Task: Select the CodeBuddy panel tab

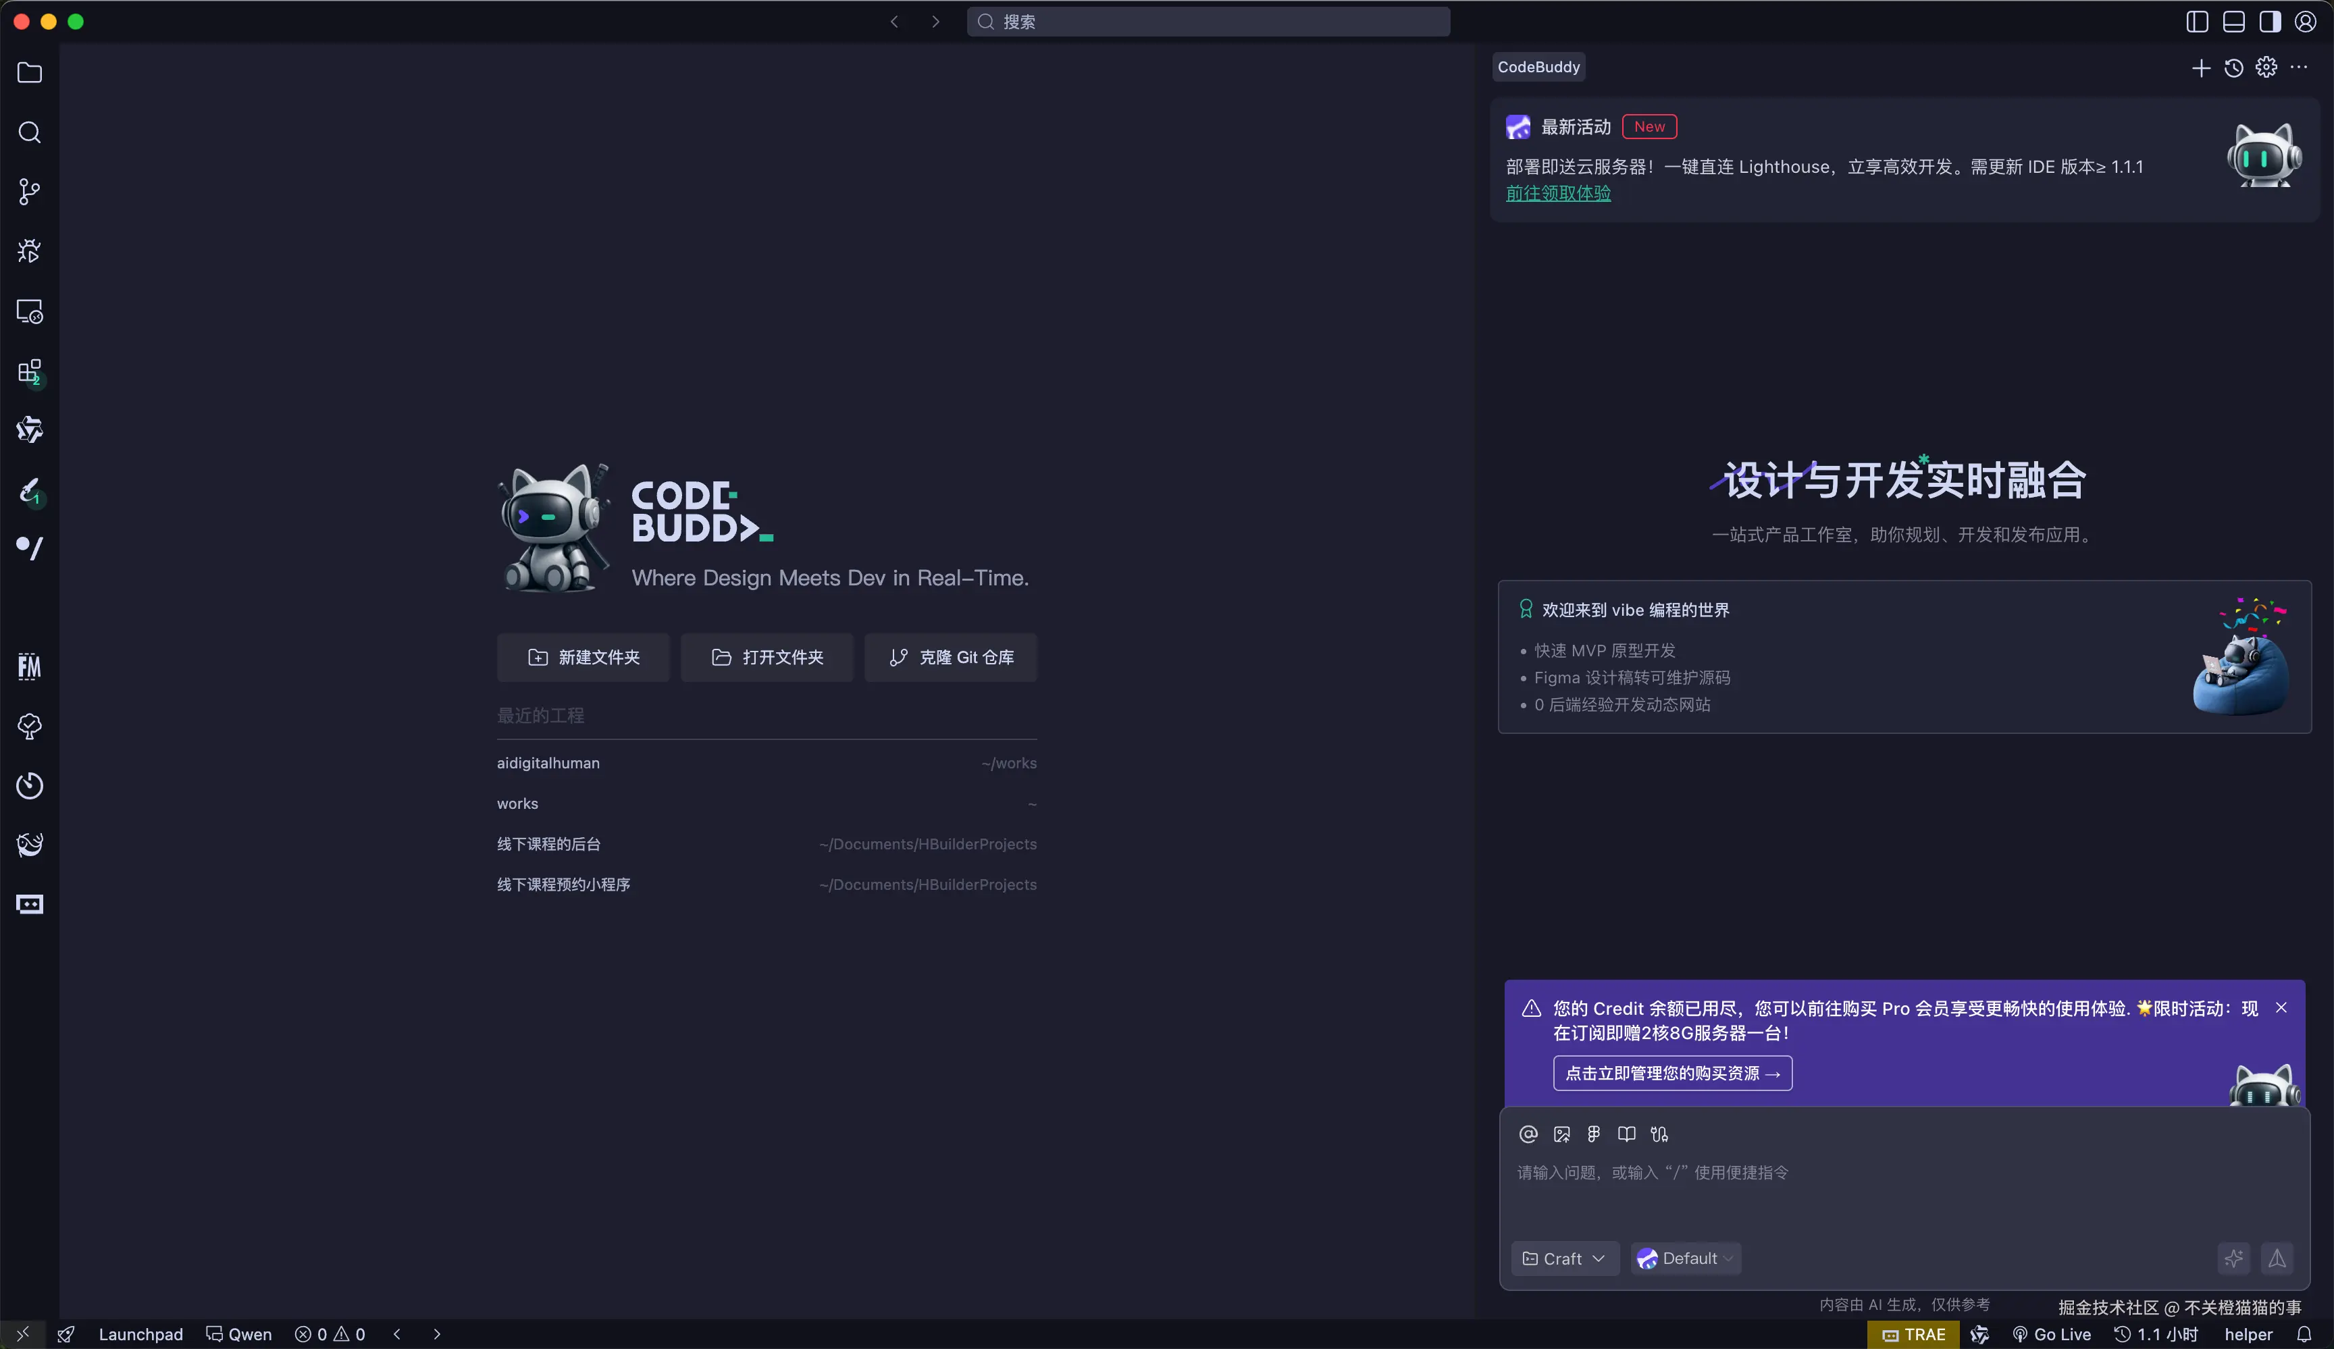Action: (1538, 67)
